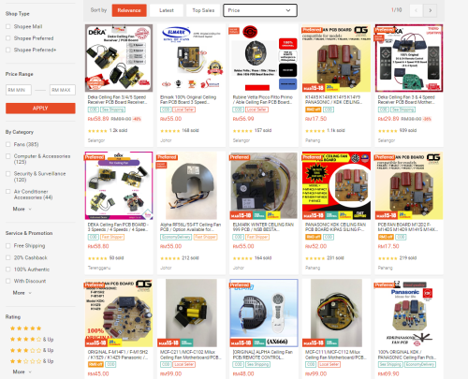Open Deka Ceiling Fan 3/4/5 Speed product image
Viewport: 468px width, 379px height.
click(x=119, y=58)
